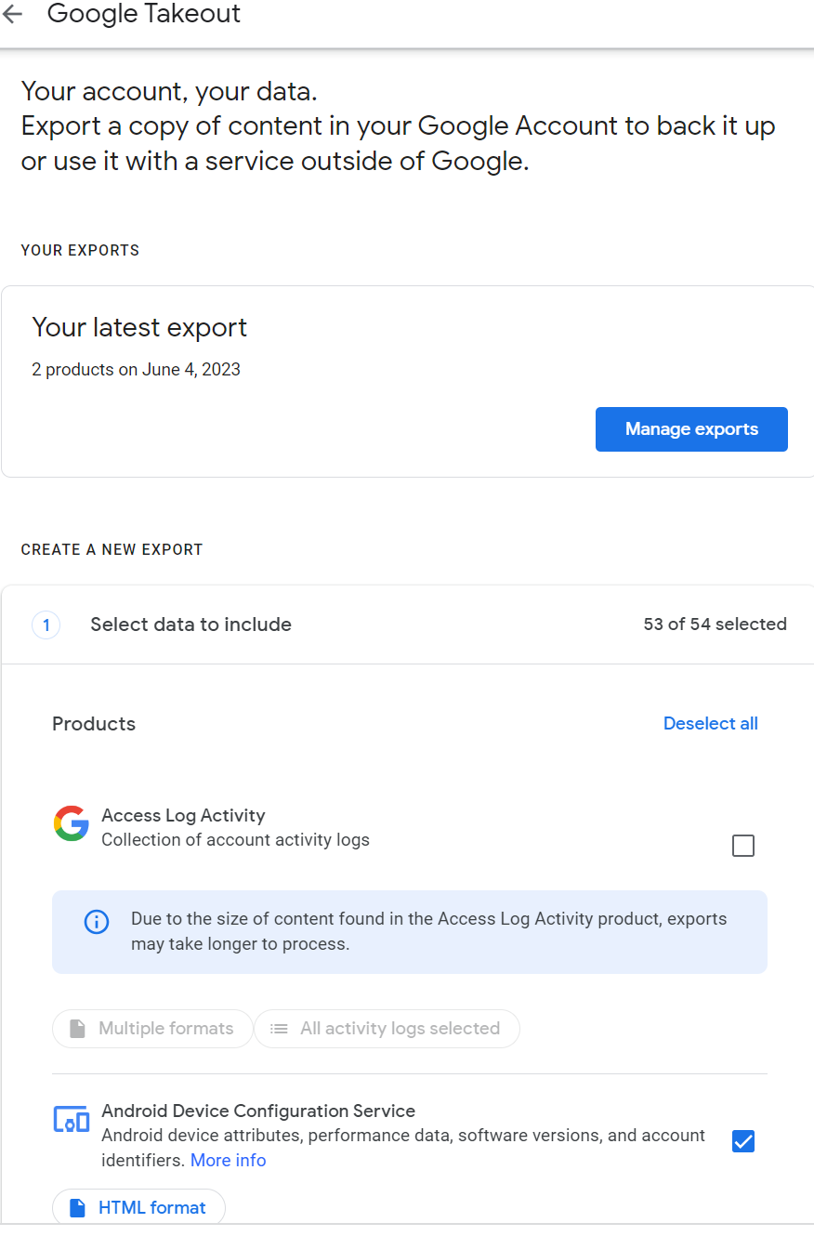Open HTML format options
The height and width of the screenshot is (1236, 814).
138,1207
